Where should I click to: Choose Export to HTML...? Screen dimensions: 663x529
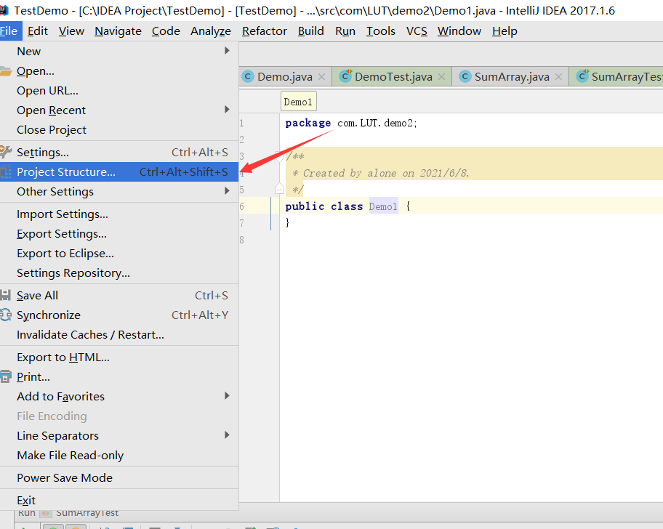tap(119, 357)
